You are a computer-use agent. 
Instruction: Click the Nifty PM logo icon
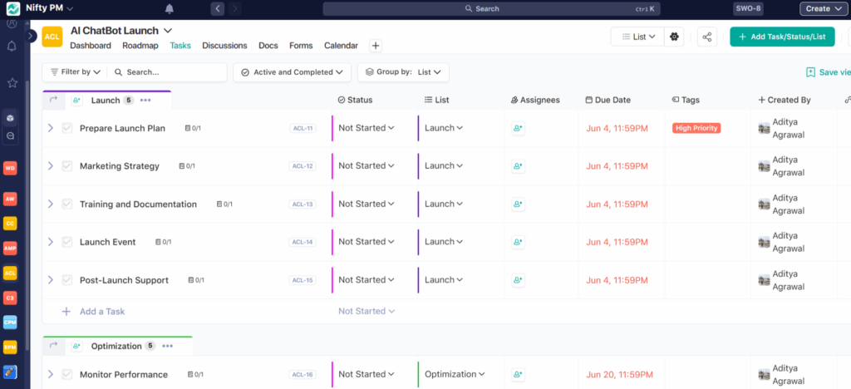[13, 8]
